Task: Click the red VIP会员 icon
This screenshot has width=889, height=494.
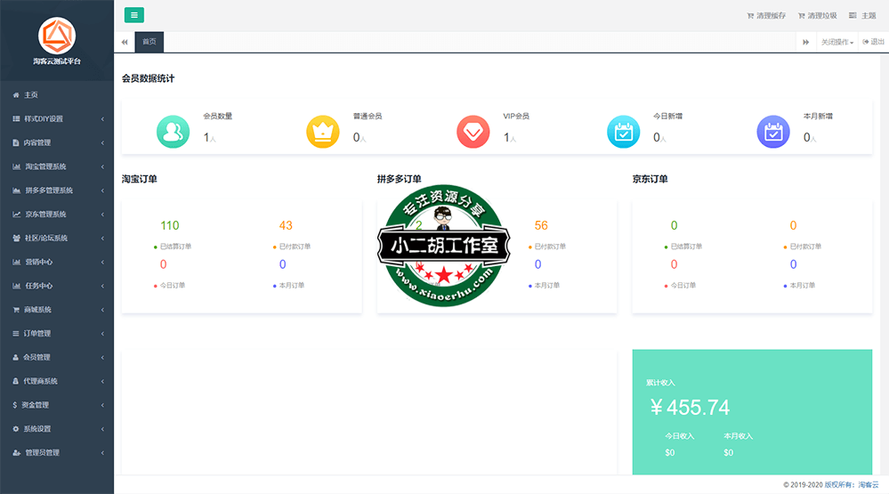Action: [x=473, y=132]
